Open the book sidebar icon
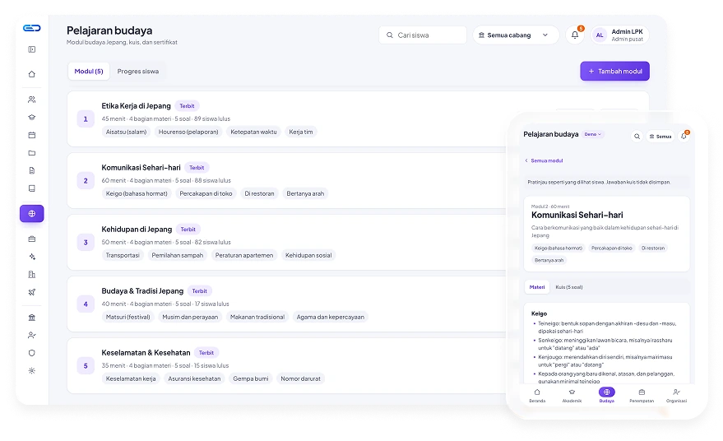Image resolution: width=723 pixels, height=441 pixels. pos(32,188)
